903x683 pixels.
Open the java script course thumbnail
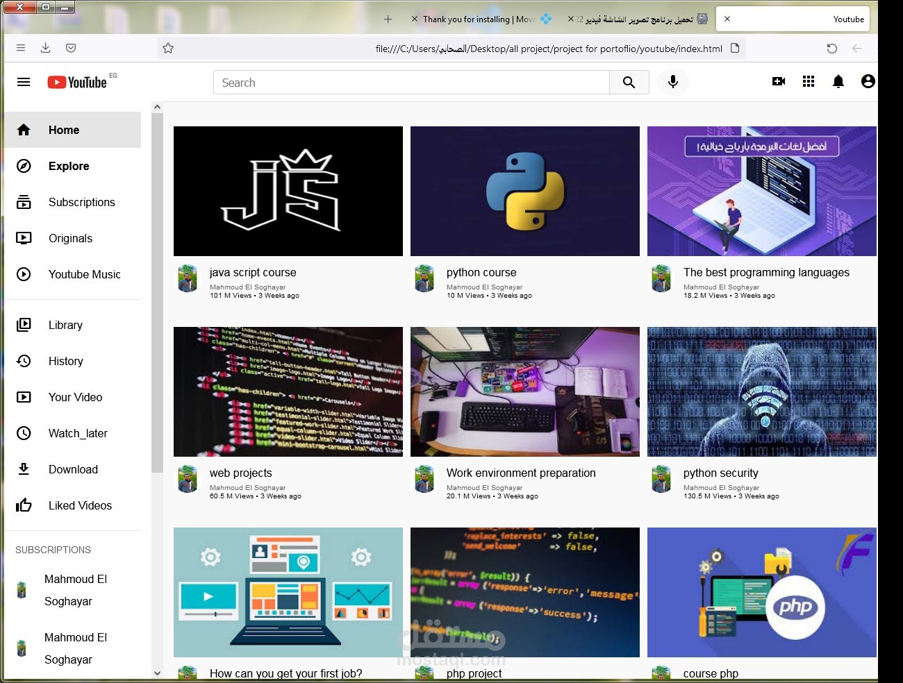(288, 191)
